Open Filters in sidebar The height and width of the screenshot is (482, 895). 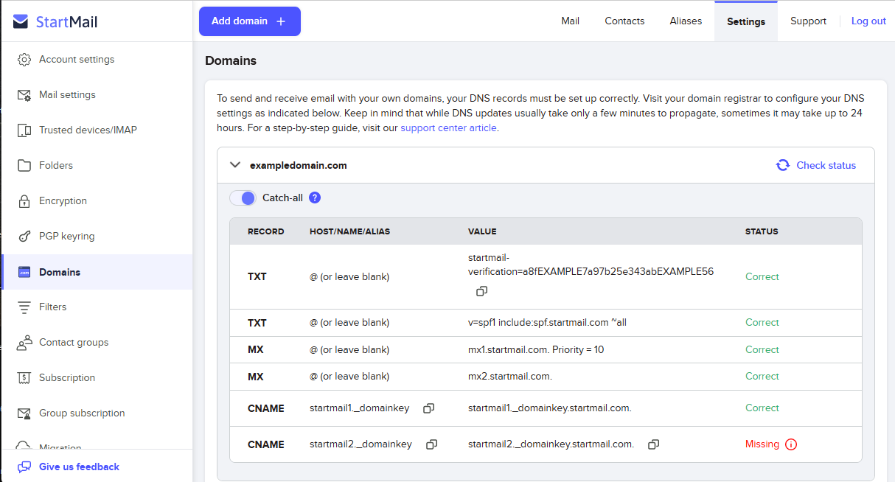[97, 307]
